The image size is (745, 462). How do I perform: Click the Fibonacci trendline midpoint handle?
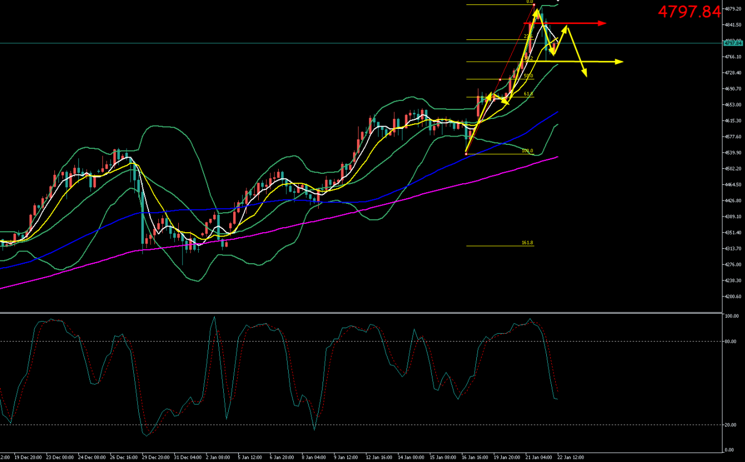pos(500,79)
